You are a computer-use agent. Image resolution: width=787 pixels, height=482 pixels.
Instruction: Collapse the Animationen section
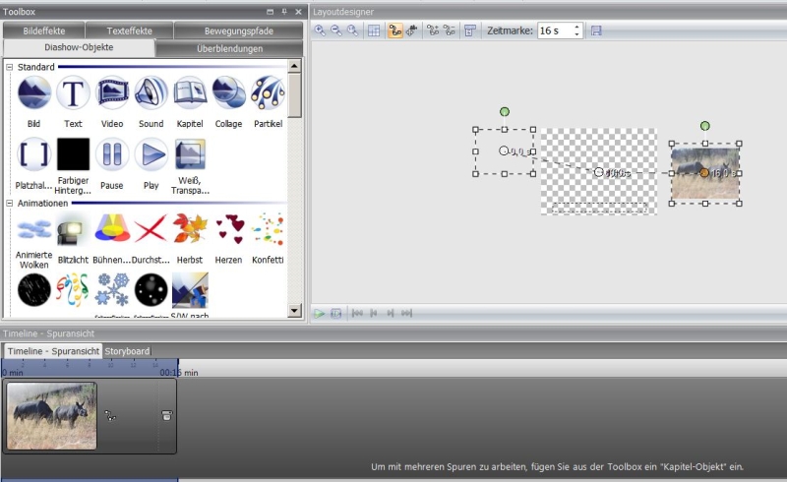(10, 203)
